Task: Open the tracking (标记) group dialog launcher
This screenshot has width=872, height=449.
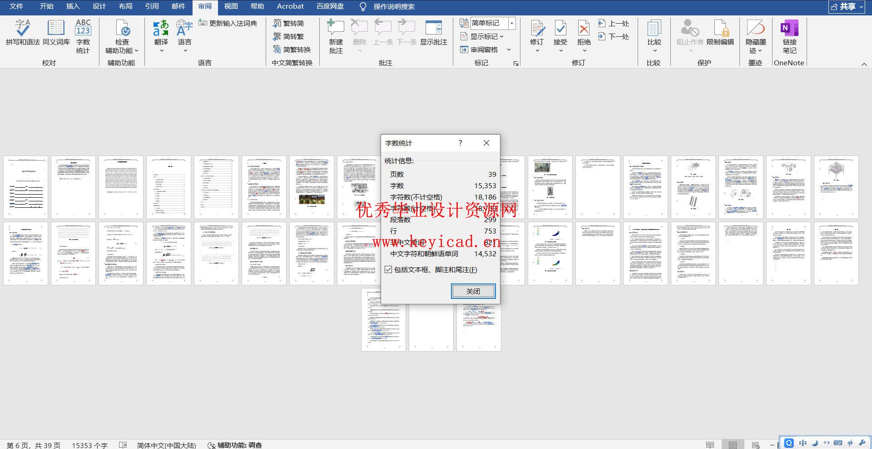Action: click(516, 63)
